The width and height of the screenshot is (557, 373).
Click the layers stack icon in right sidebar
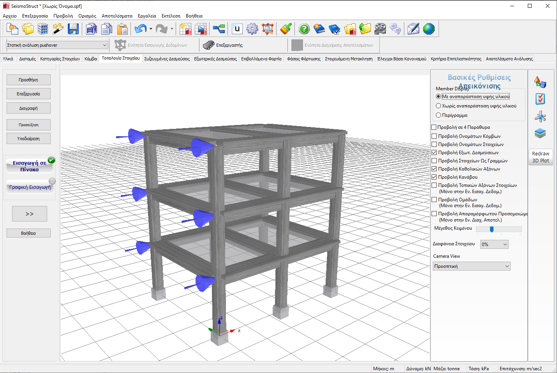(x=540, y=134)
